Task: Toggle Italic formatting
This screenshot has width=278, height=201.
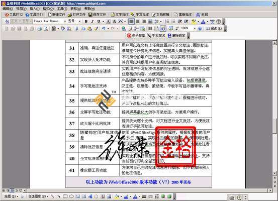Action: tap(92, 22)
